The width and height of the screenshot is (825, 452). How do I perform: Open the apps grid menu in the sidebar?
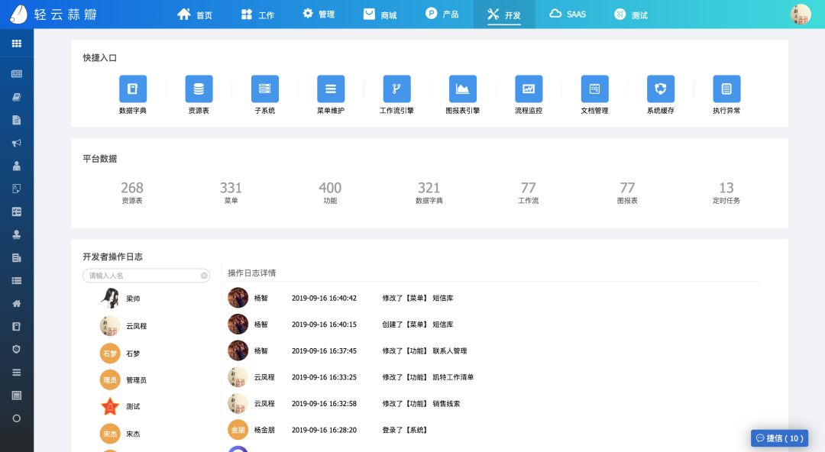click(x=16, y=44)
